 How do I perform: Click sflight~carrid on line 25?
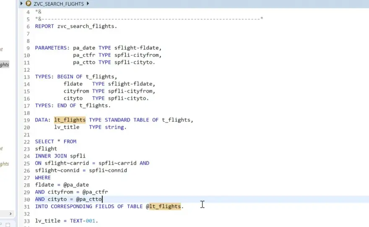tap(67, 163)
